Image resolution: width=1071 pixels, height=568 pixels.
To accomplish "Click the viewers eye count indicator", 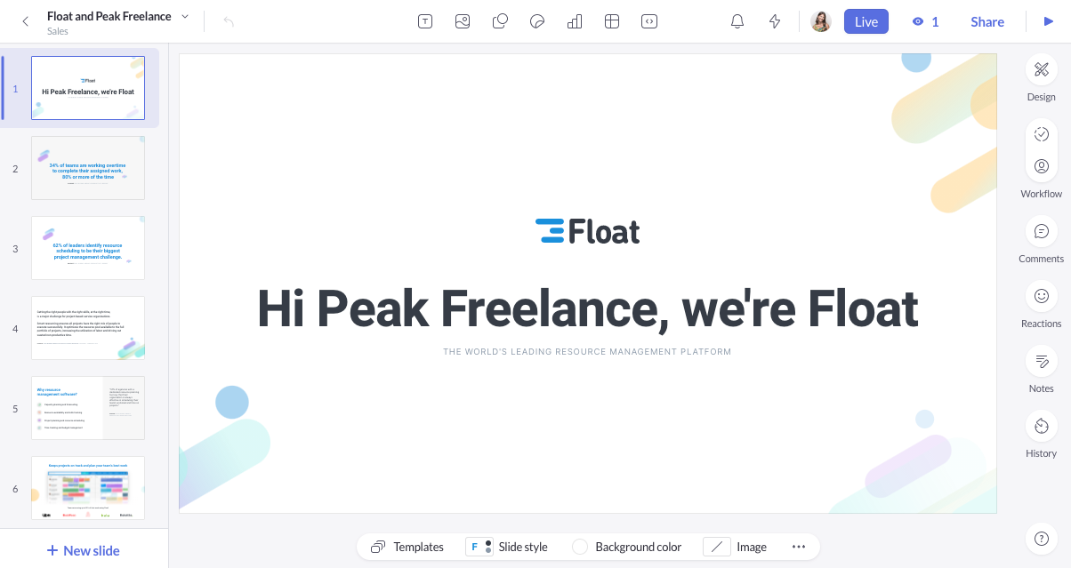I will click(925, 22).
